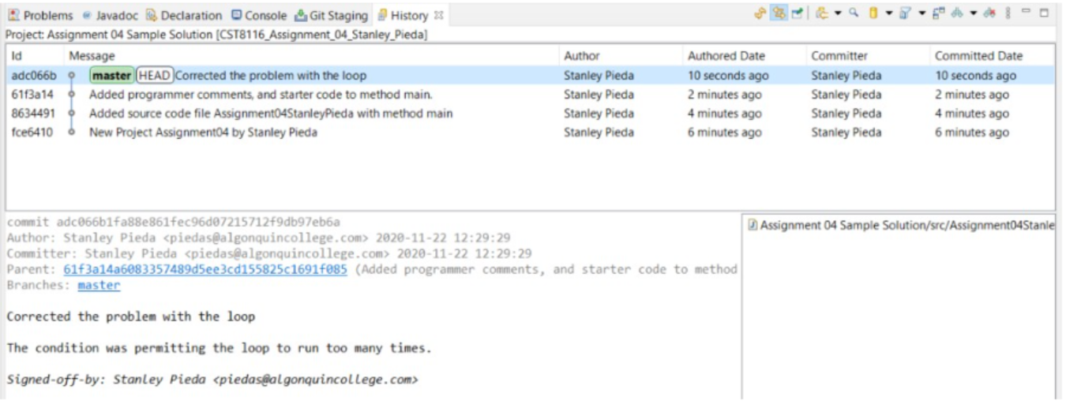Switch to the Problems tab
Screen dimensions: 1066x404
pyautogui.click(x=40, y=15)
